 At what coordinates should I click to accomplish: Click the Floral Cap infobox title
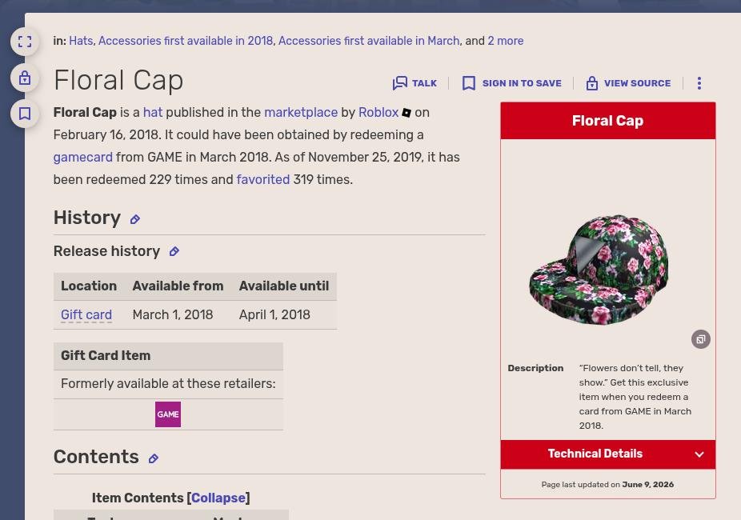point(607,121)
